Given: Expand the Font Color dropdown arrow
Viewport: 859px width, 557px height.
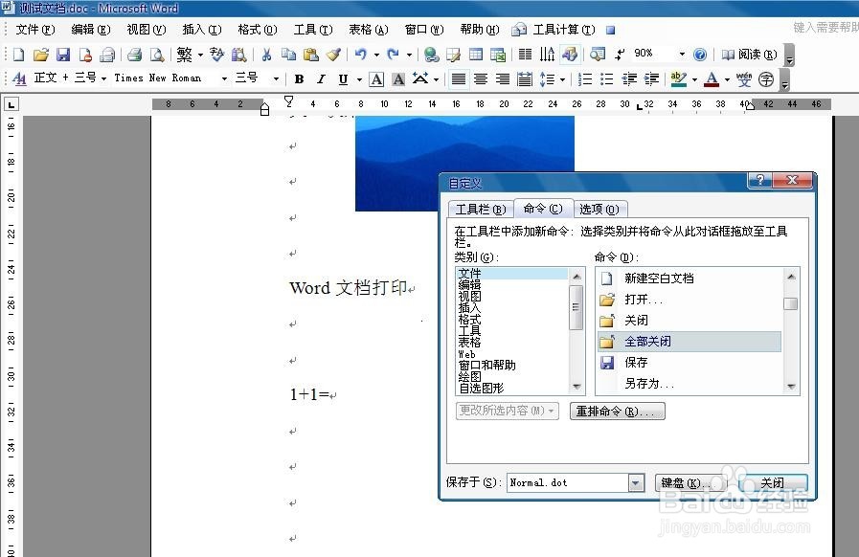Looking at the screenshot, I should (727, 80).
